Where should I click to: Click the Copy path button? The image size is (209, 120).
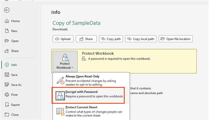[x=111, y=39]
